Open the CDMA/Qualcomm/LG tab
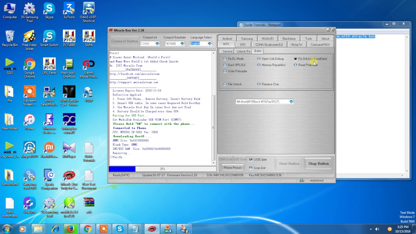The image size is (416, 234). pos(269,45)
